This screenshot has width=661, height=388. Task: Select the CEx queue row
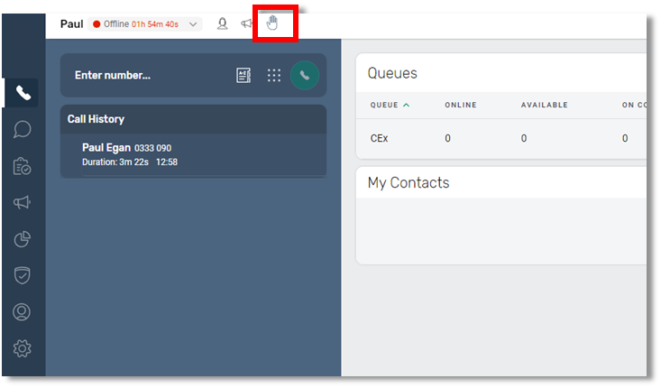pos(379,138)
